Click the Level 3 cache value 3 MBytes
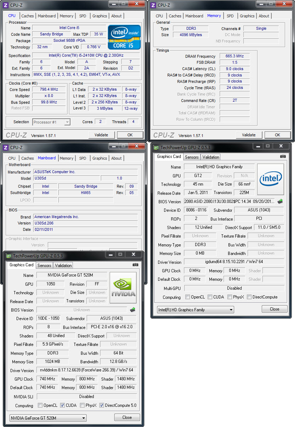This screenshot has width=295, height=427. tap(105, 108)
